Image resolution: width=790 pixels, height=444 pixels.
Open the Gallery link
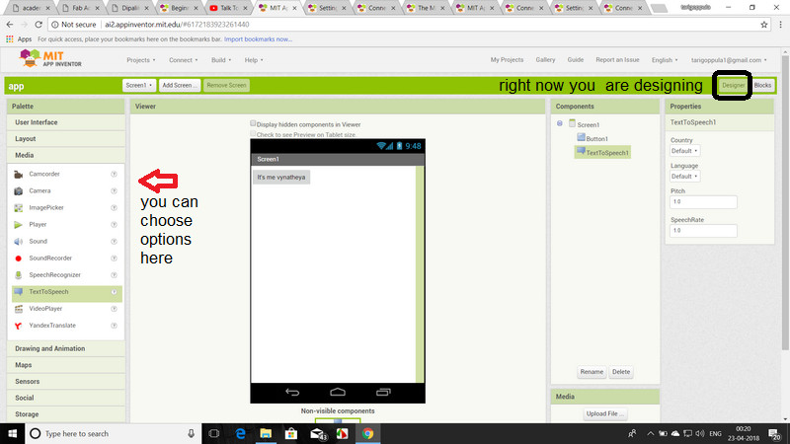[545, 59]
